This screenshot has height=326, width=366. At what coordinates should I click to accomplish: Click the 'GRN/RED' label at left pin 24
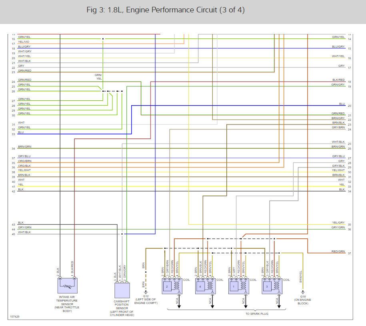(x=24, y=80)
